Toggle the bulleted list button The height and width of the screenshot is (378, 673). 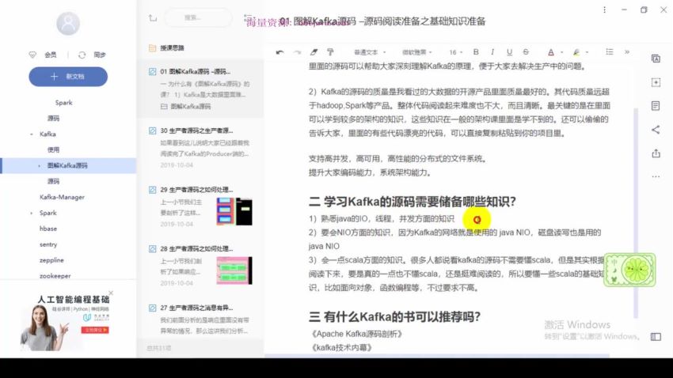pyautogui.click(x=610, y=52)
